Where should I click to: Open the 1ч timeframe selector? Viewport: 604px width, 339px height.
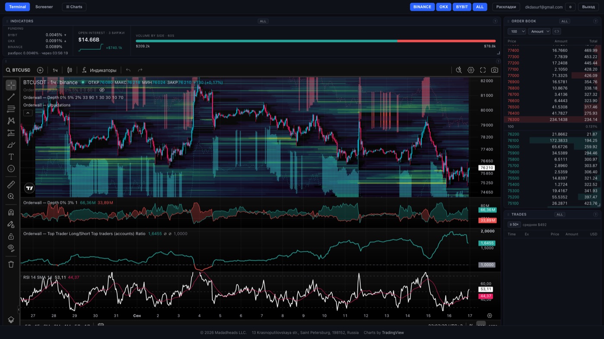55,70
